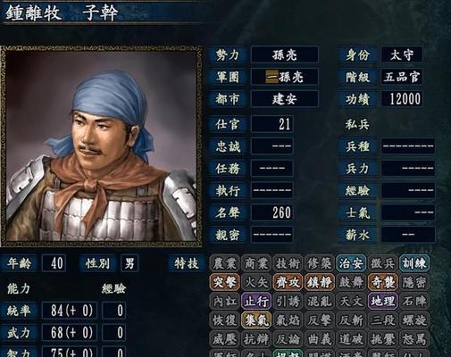
Task: Click the officer portrait of 鍾離牧
Action: [101, 145]
